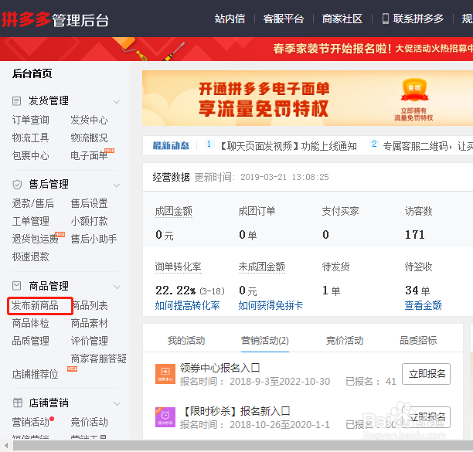The image size is (473, 452).
Task: Open 竞价活动 in 店铺营销 sidebar
Action: (x=89, y=422)
